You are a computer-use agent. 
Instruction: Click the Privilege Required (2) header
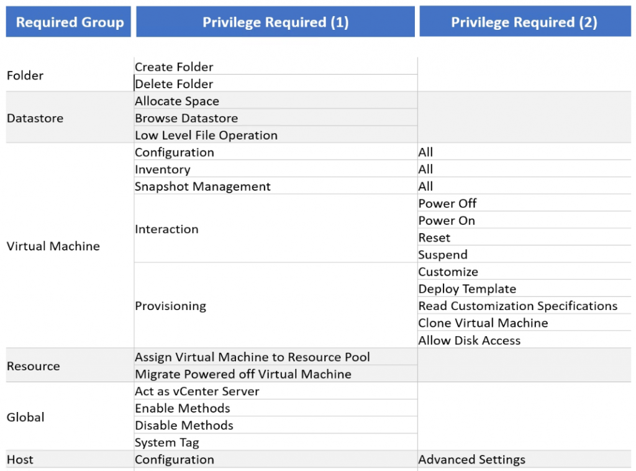(x=524, y=22)
